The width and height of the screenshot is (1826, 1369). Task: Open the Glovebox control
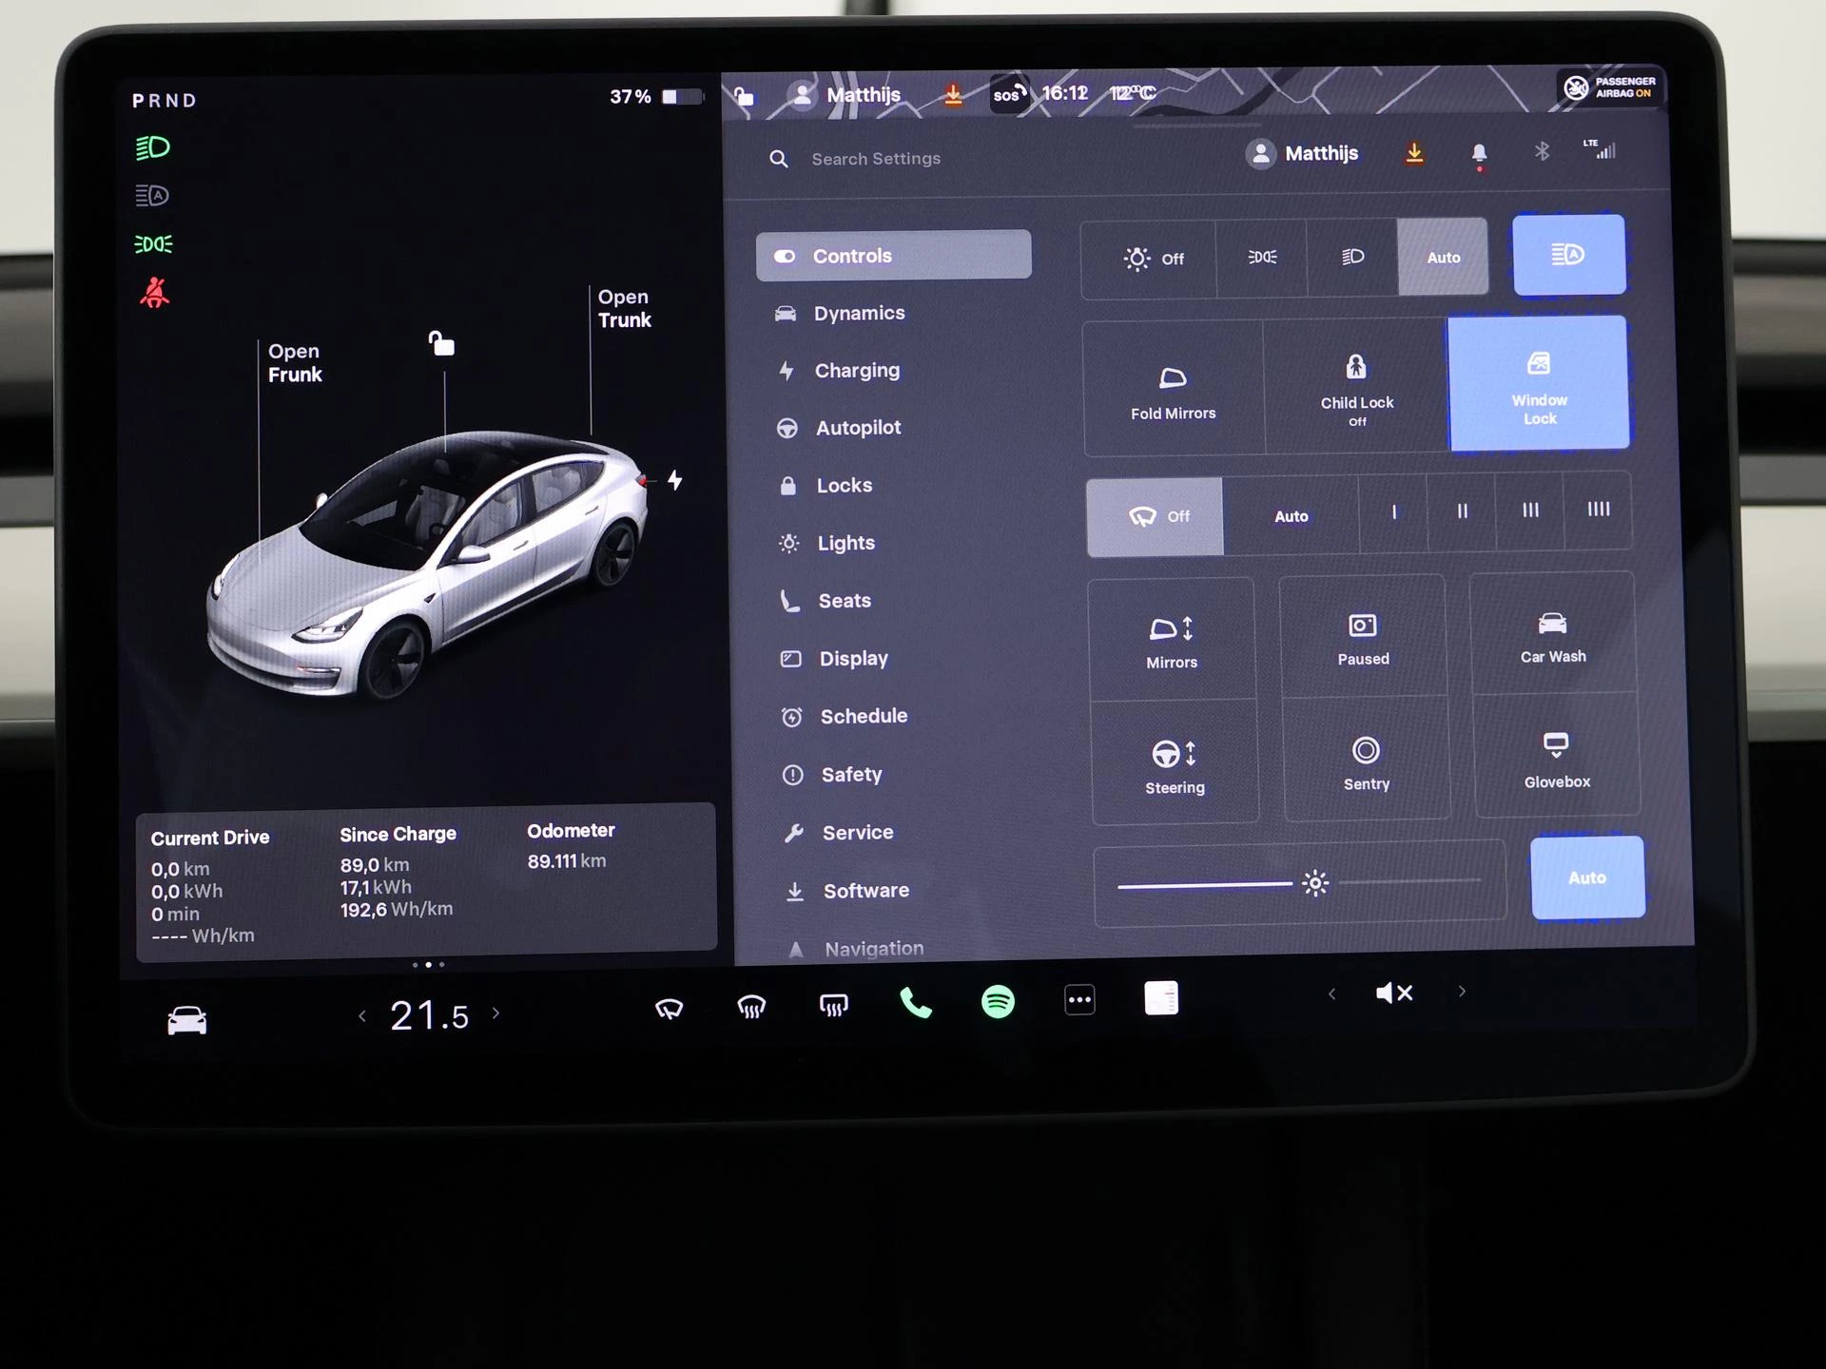pos(1556,758)
